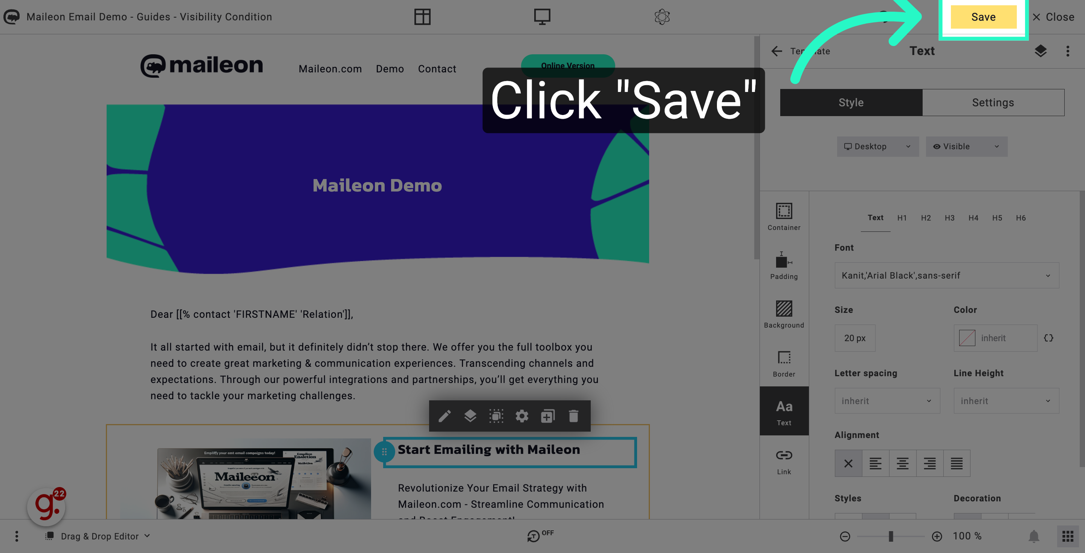Click the atom-shaped icon in top bar

coord(662,17)
